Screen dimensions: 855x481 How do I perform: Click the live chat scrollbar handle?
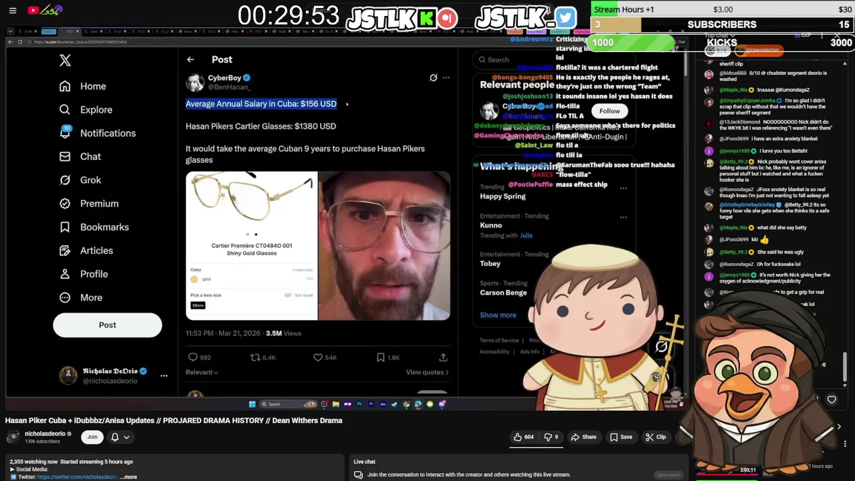click(845, 365)
